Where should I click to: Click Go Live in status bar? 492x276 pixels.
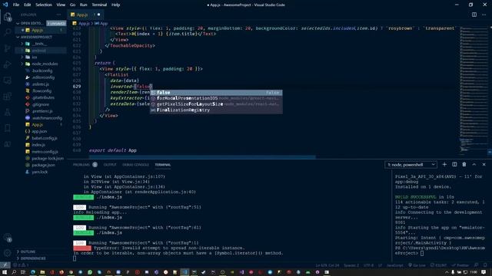click(417, 265)
